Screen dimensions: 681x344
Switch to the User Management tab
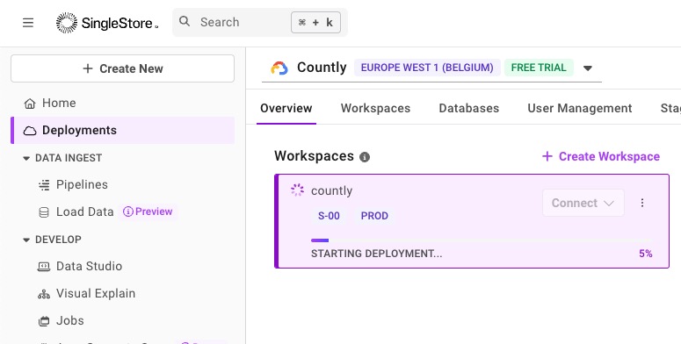pyautogui.click(x=580, y=108)
